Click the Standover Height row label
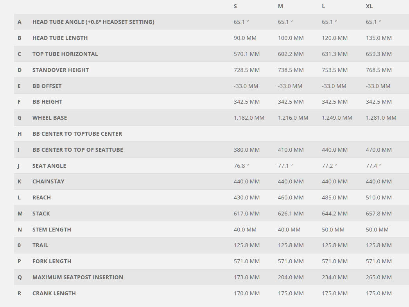 [x=61, y=70]
